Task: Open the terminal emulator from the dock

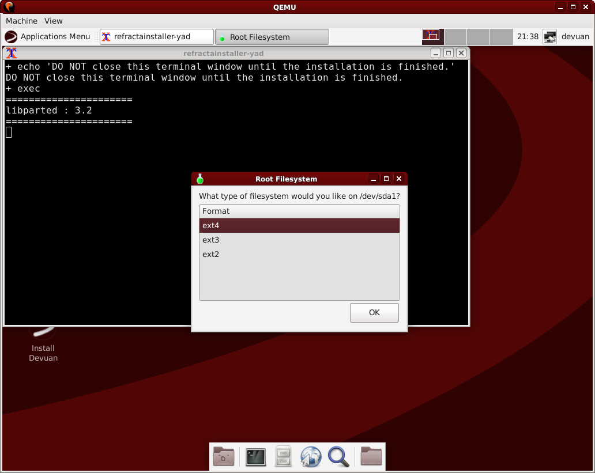Action: pyautogui.click(x=255, y=457)
